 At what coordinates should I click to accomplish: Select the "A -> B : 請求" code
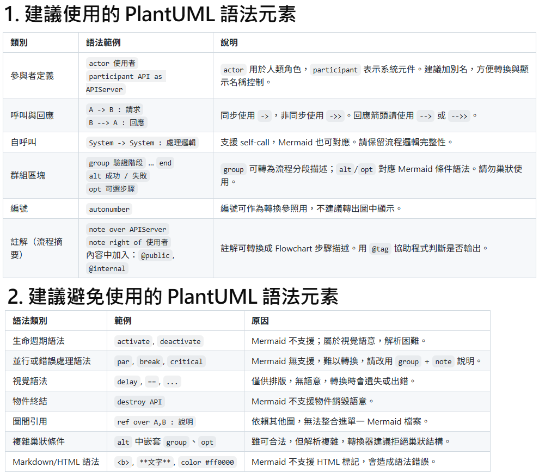point(114,109)
